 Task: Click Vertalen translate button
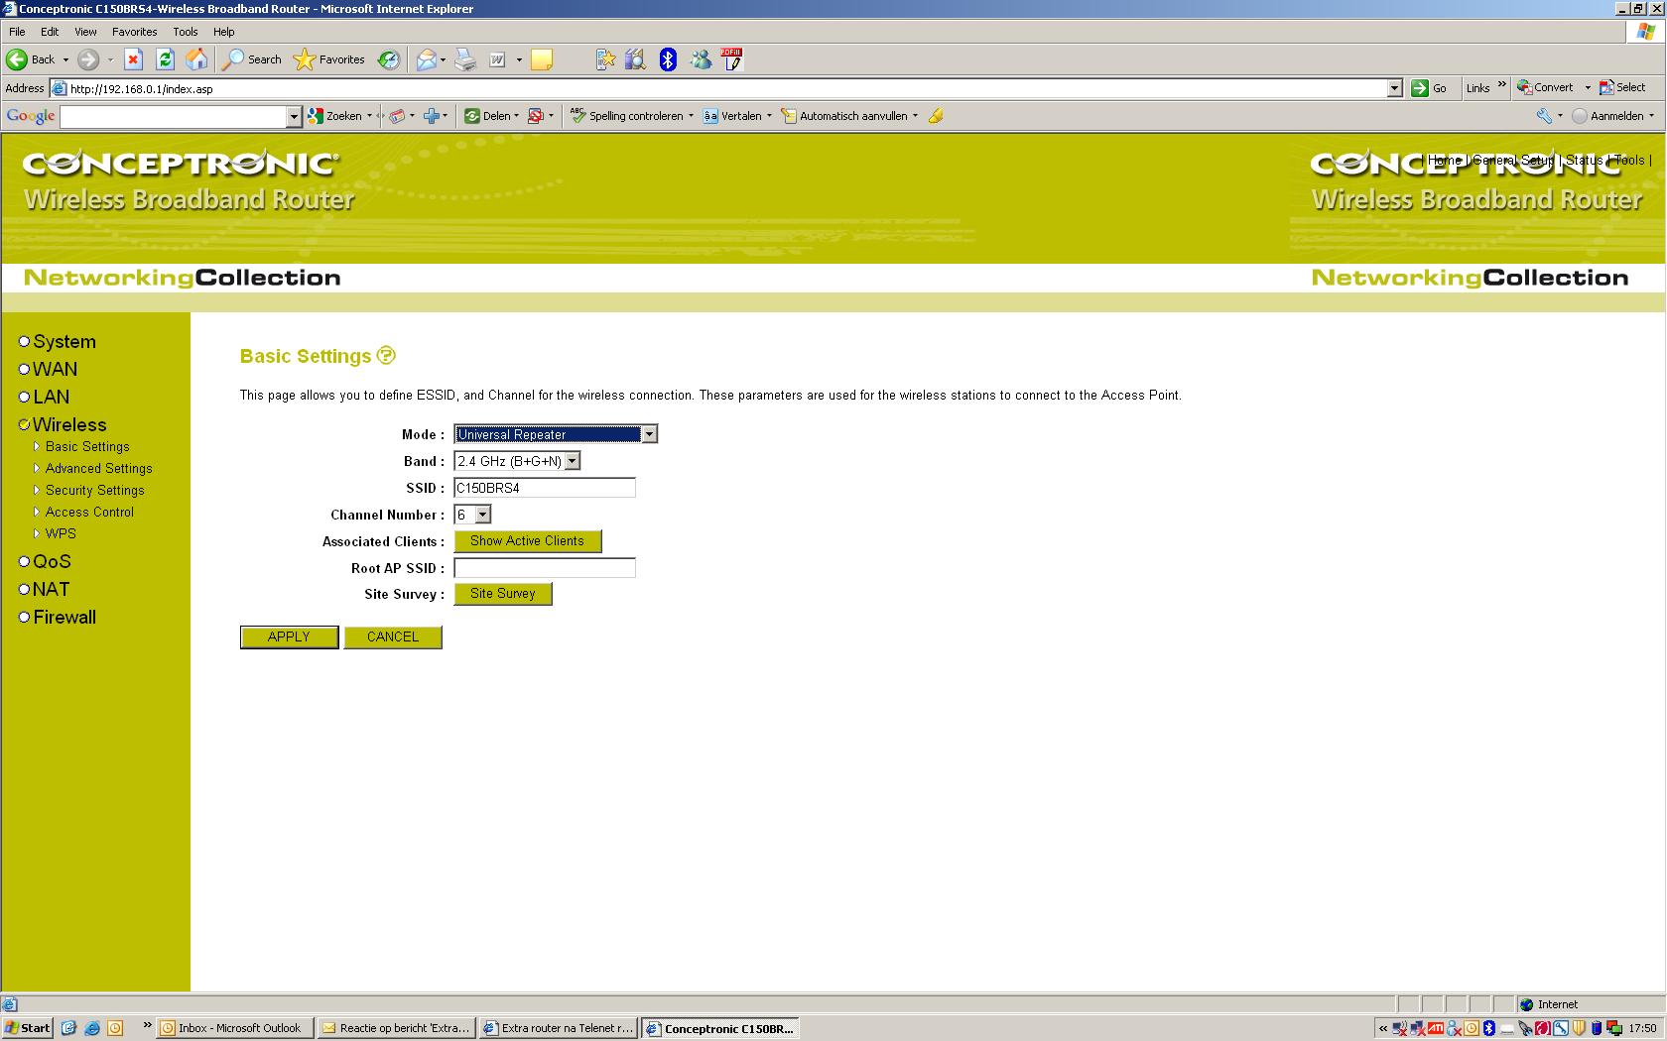coord(732,116)
